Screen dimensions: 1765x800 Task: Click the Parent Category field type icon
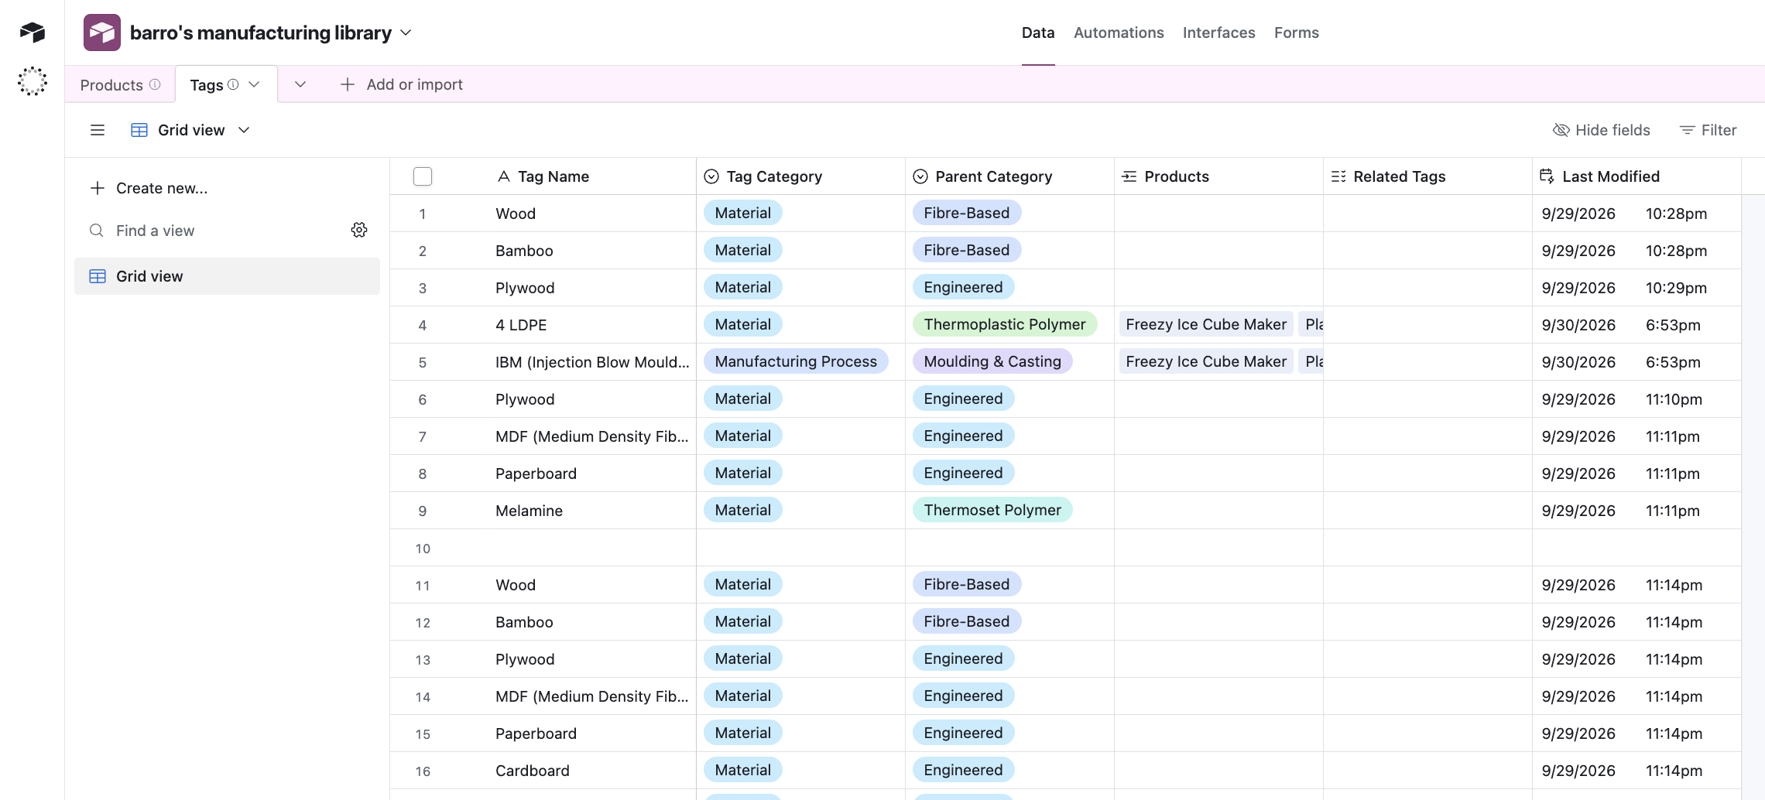pos(920,176)
